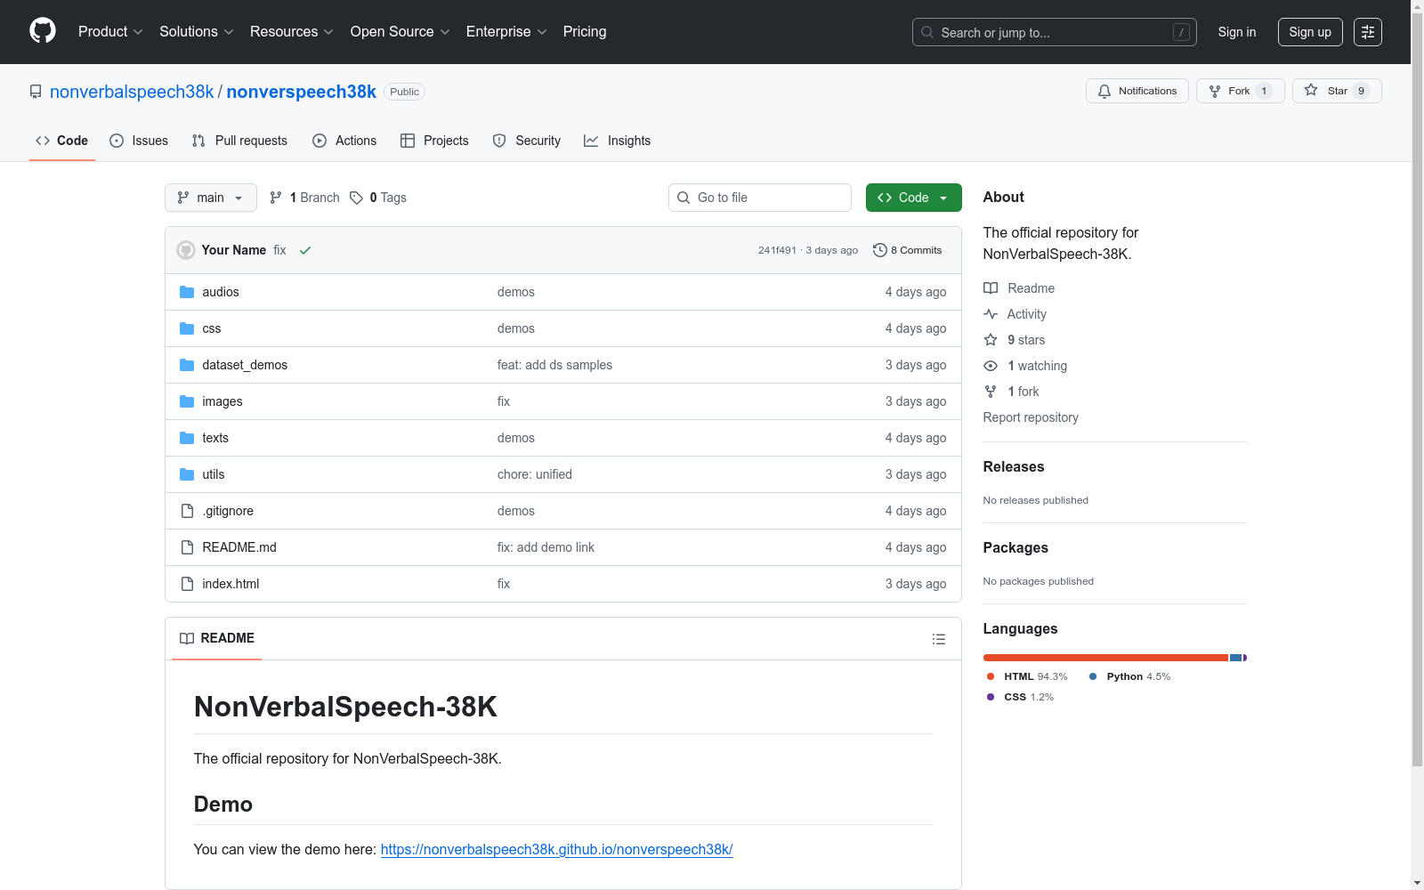Click the blue Python language bar segment

point(1235,658)
